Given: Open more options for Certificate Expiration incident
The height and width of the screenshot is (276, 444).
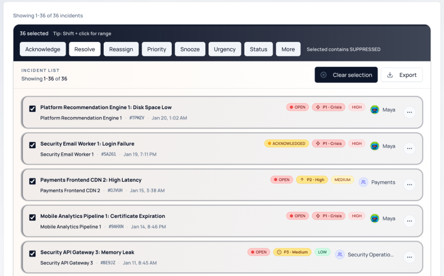Looking at the screenshot, I should (x=409, y=221).
